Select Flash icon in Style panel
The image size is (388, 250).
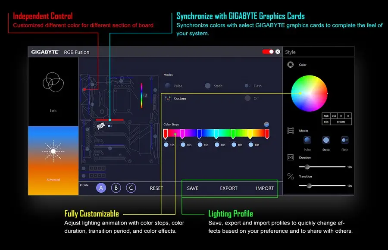[344, 140]
